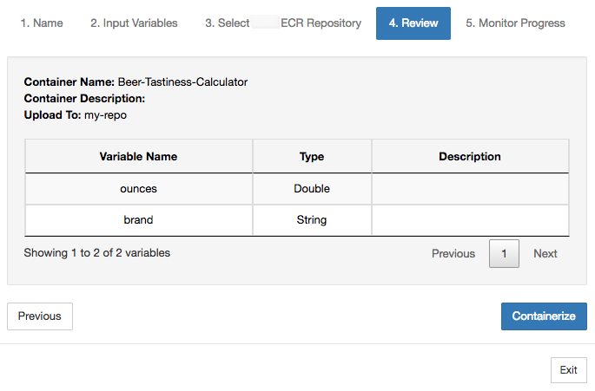Switch to Select ECR Repository step
The image size is (595, 391).
click(283, 23)
